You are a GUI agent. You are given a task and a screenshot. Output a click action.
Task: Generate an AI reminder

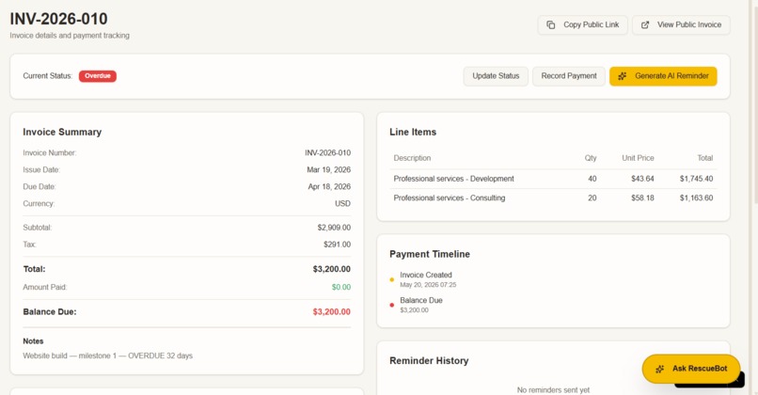(x=663, y=76)
